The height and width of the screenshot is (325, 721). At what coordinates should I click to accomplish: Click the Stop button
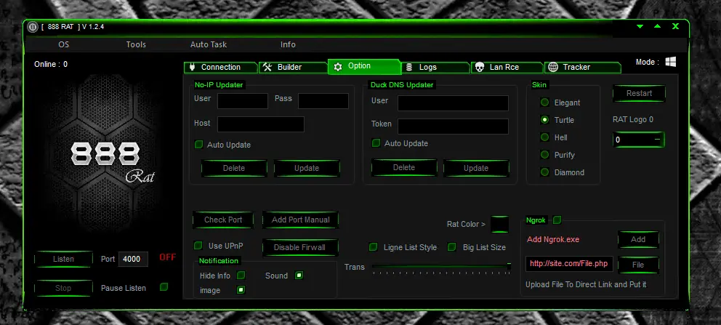(63, 288)
